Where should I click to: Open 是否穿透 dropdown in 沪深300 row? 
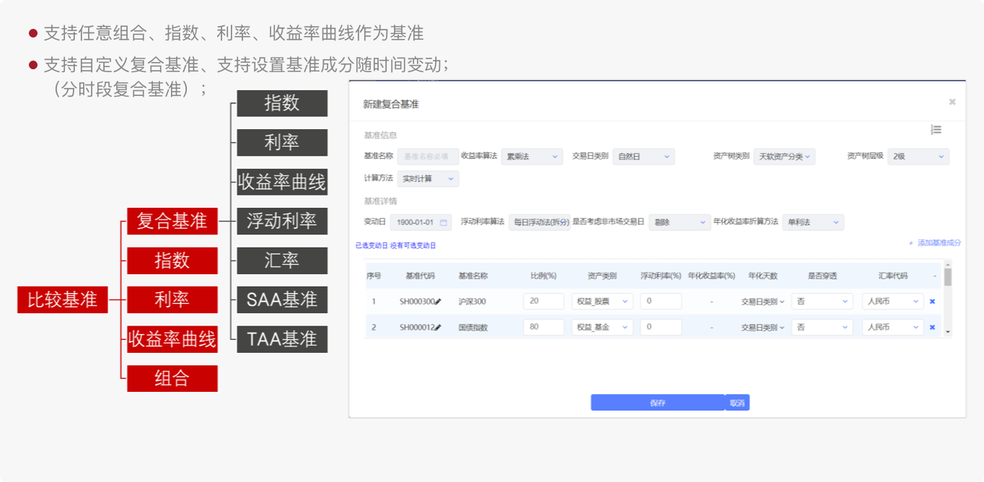tap(821, 301)
